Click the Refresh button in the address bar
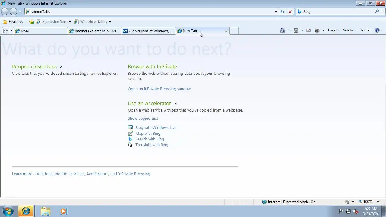Screen dimensions: 386x217 (x=283, y=12)
